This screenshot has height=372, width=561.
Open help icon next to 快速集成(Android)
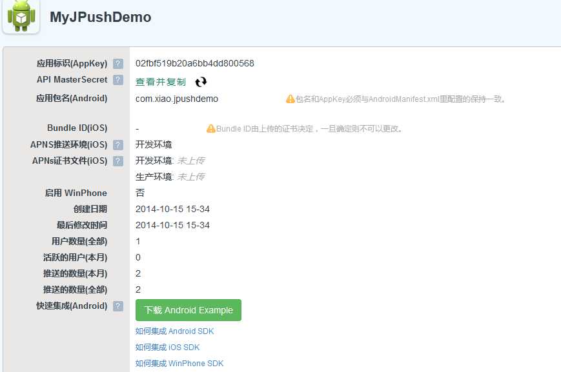118,306
